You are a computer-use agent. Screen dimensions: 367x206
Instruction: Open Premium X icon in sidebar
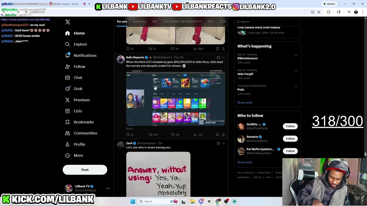click(67, 100)
